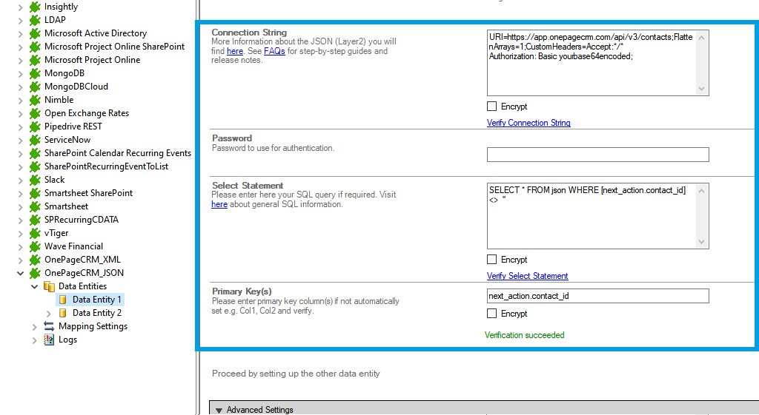Viewport: 759px width, 415px height.
Task: Click the Logs notebook icon
Action: coord(49,340)
